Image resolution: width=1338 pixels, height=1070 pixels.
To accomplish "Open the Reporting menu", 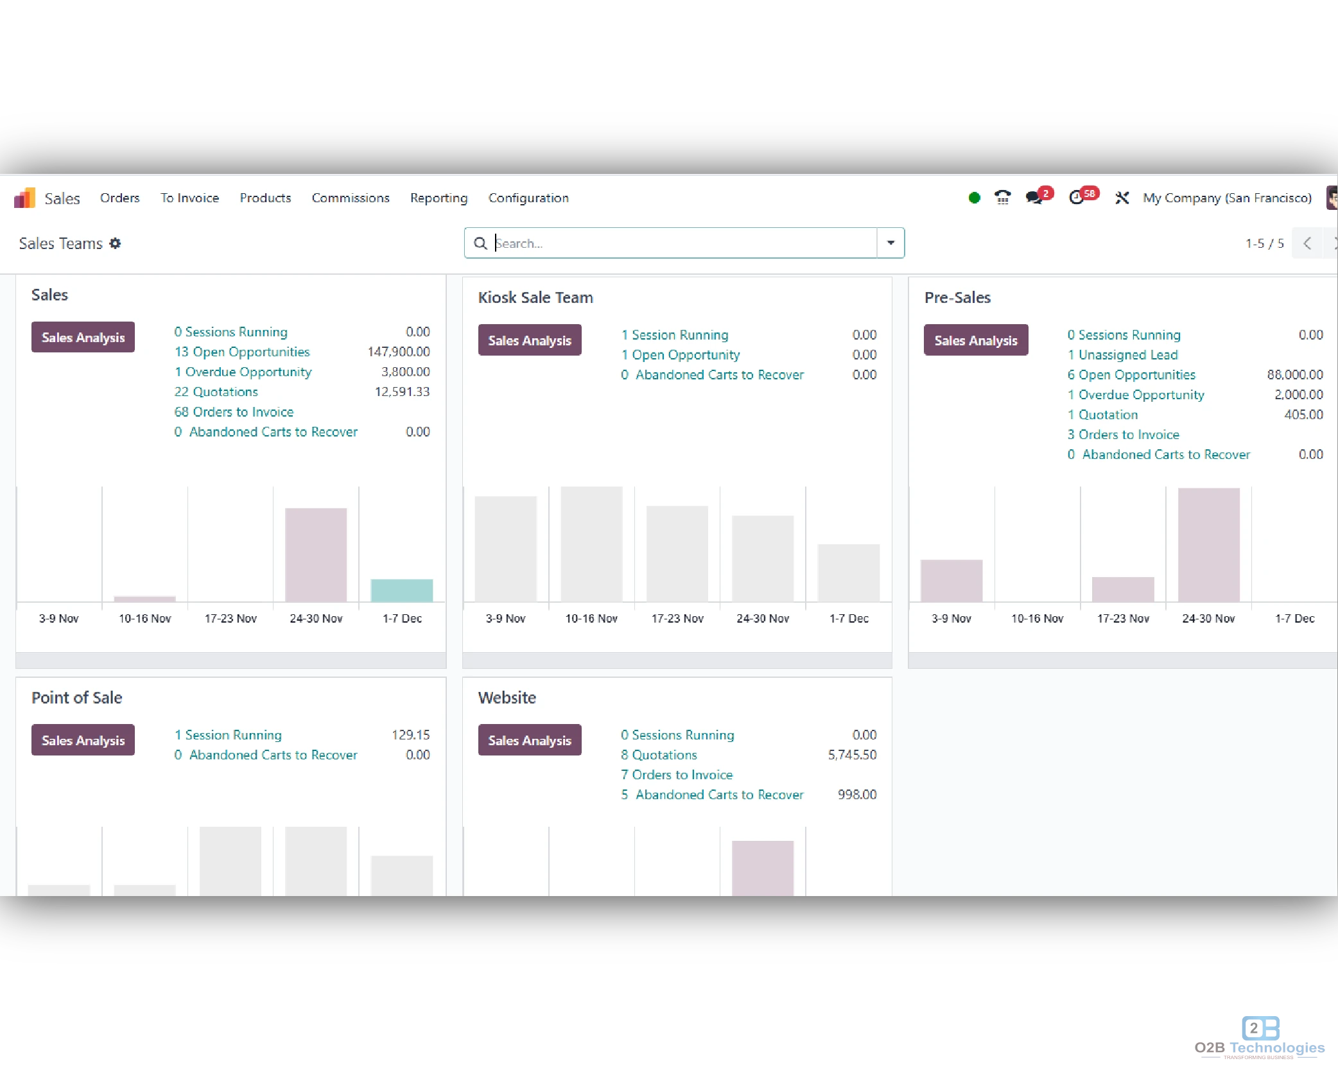I will pos(439,198).
